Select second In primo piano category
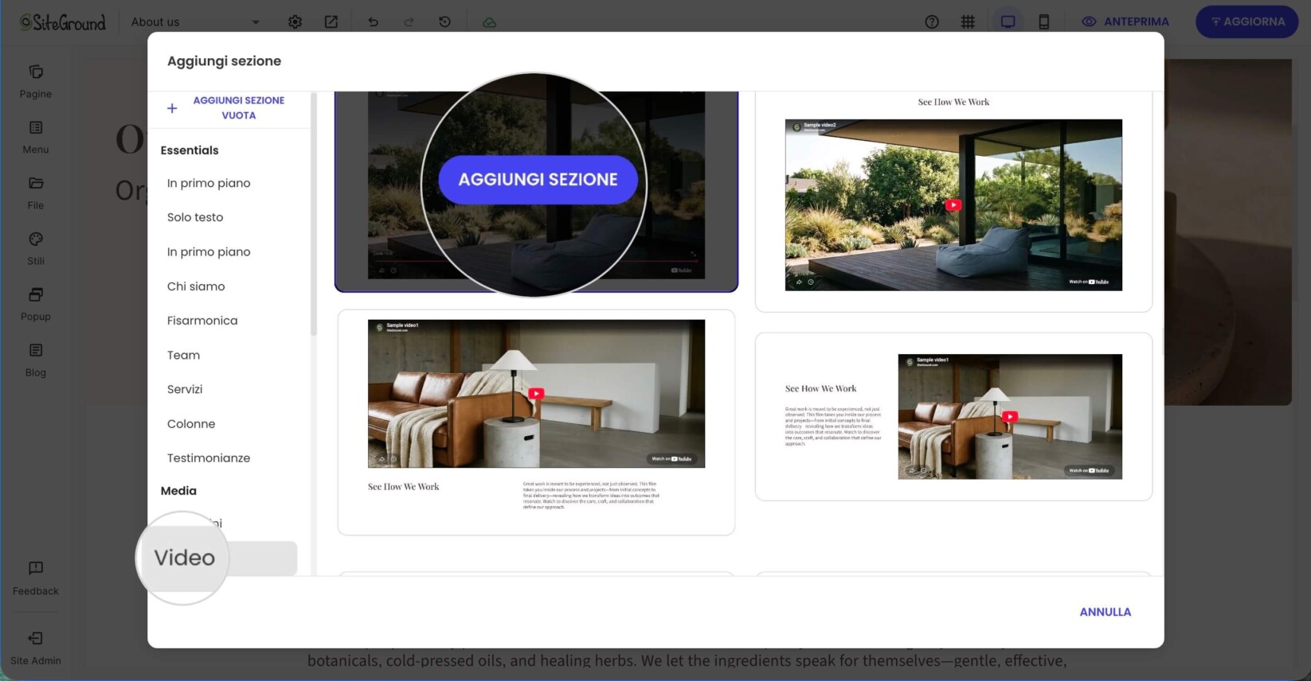The width and height of the screenshot is (1311, 681). [x=209, y=251]
